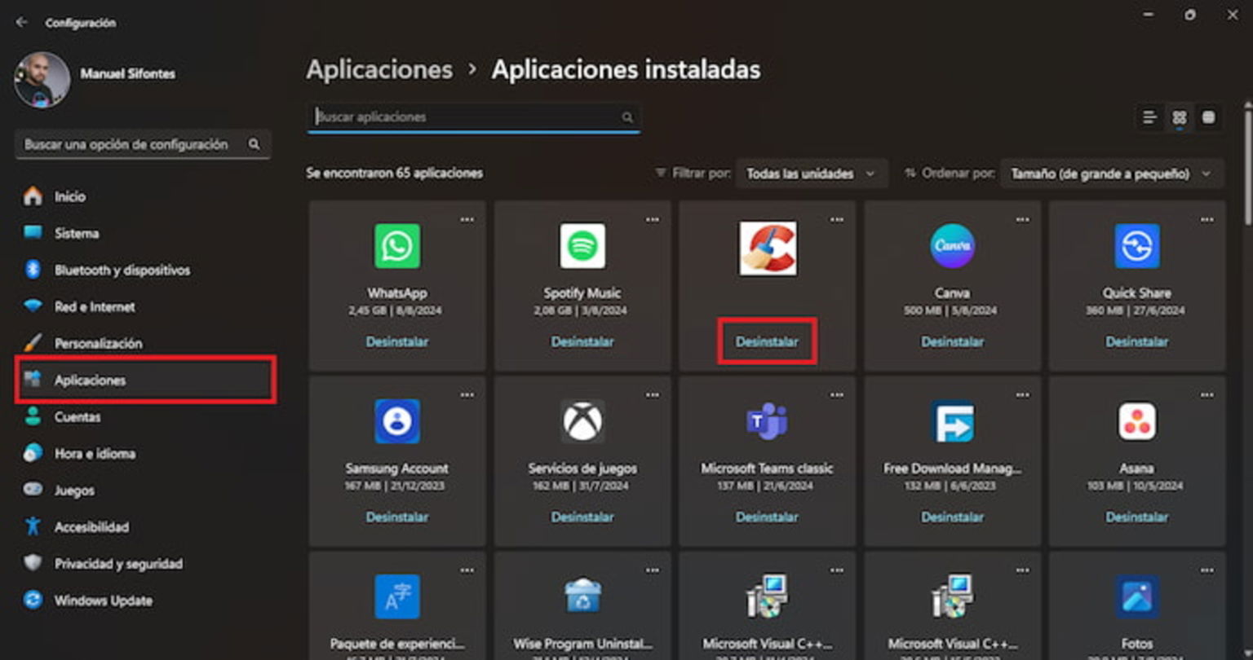The height and width of the screenshot is (660, 1253).
Task: Switch to tile view layout icon
Action: [x=1209, y=117]
